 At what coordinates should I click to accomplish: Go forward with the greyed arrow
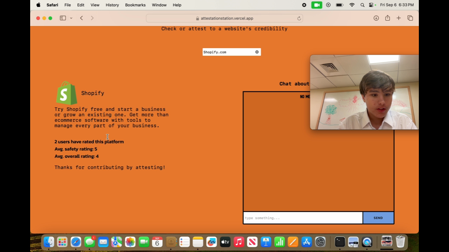pos(92,18)
